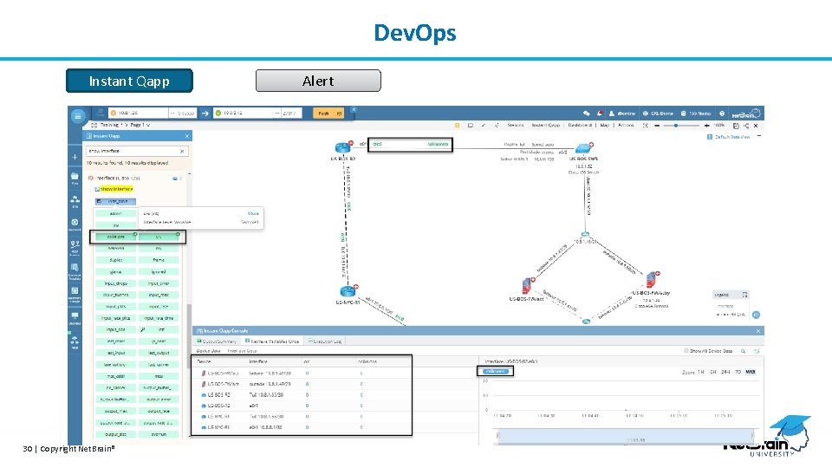Image resolution: width=832 pixels, height=468 pixels.
Task: Open the Network icon in the left sidebar
Action: click(x=75, y=223)
